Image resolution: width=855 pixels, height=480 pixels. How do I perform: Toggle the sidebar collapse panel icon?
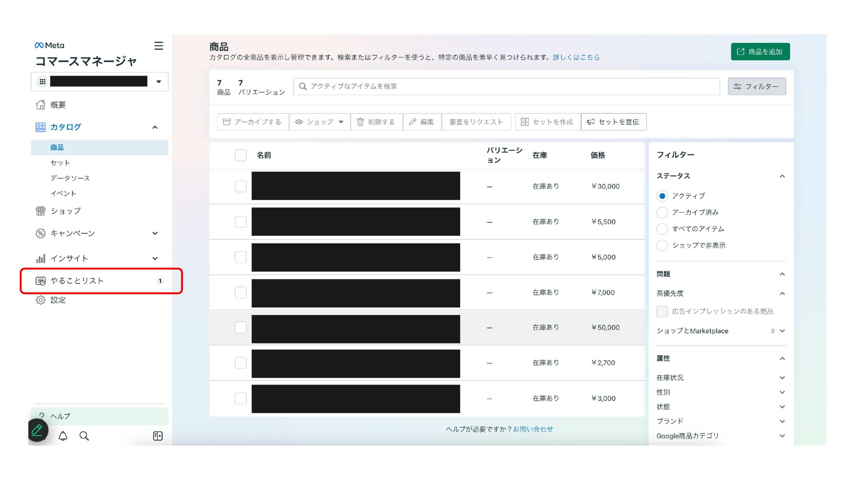tap(158, 436)
